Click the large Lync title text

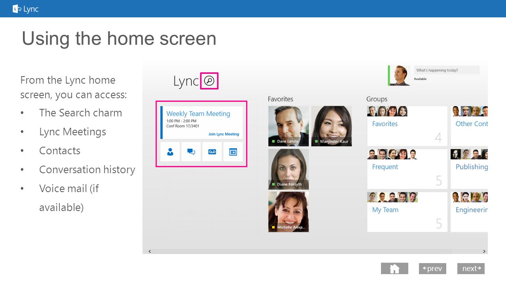[x=186, y=81]
